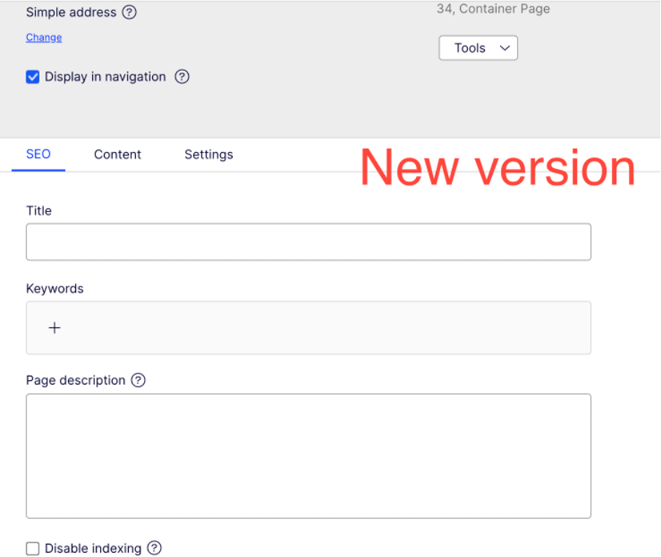
Task: Focus the Page description text area
Action: pyautogui.click(x=308, y=456)
